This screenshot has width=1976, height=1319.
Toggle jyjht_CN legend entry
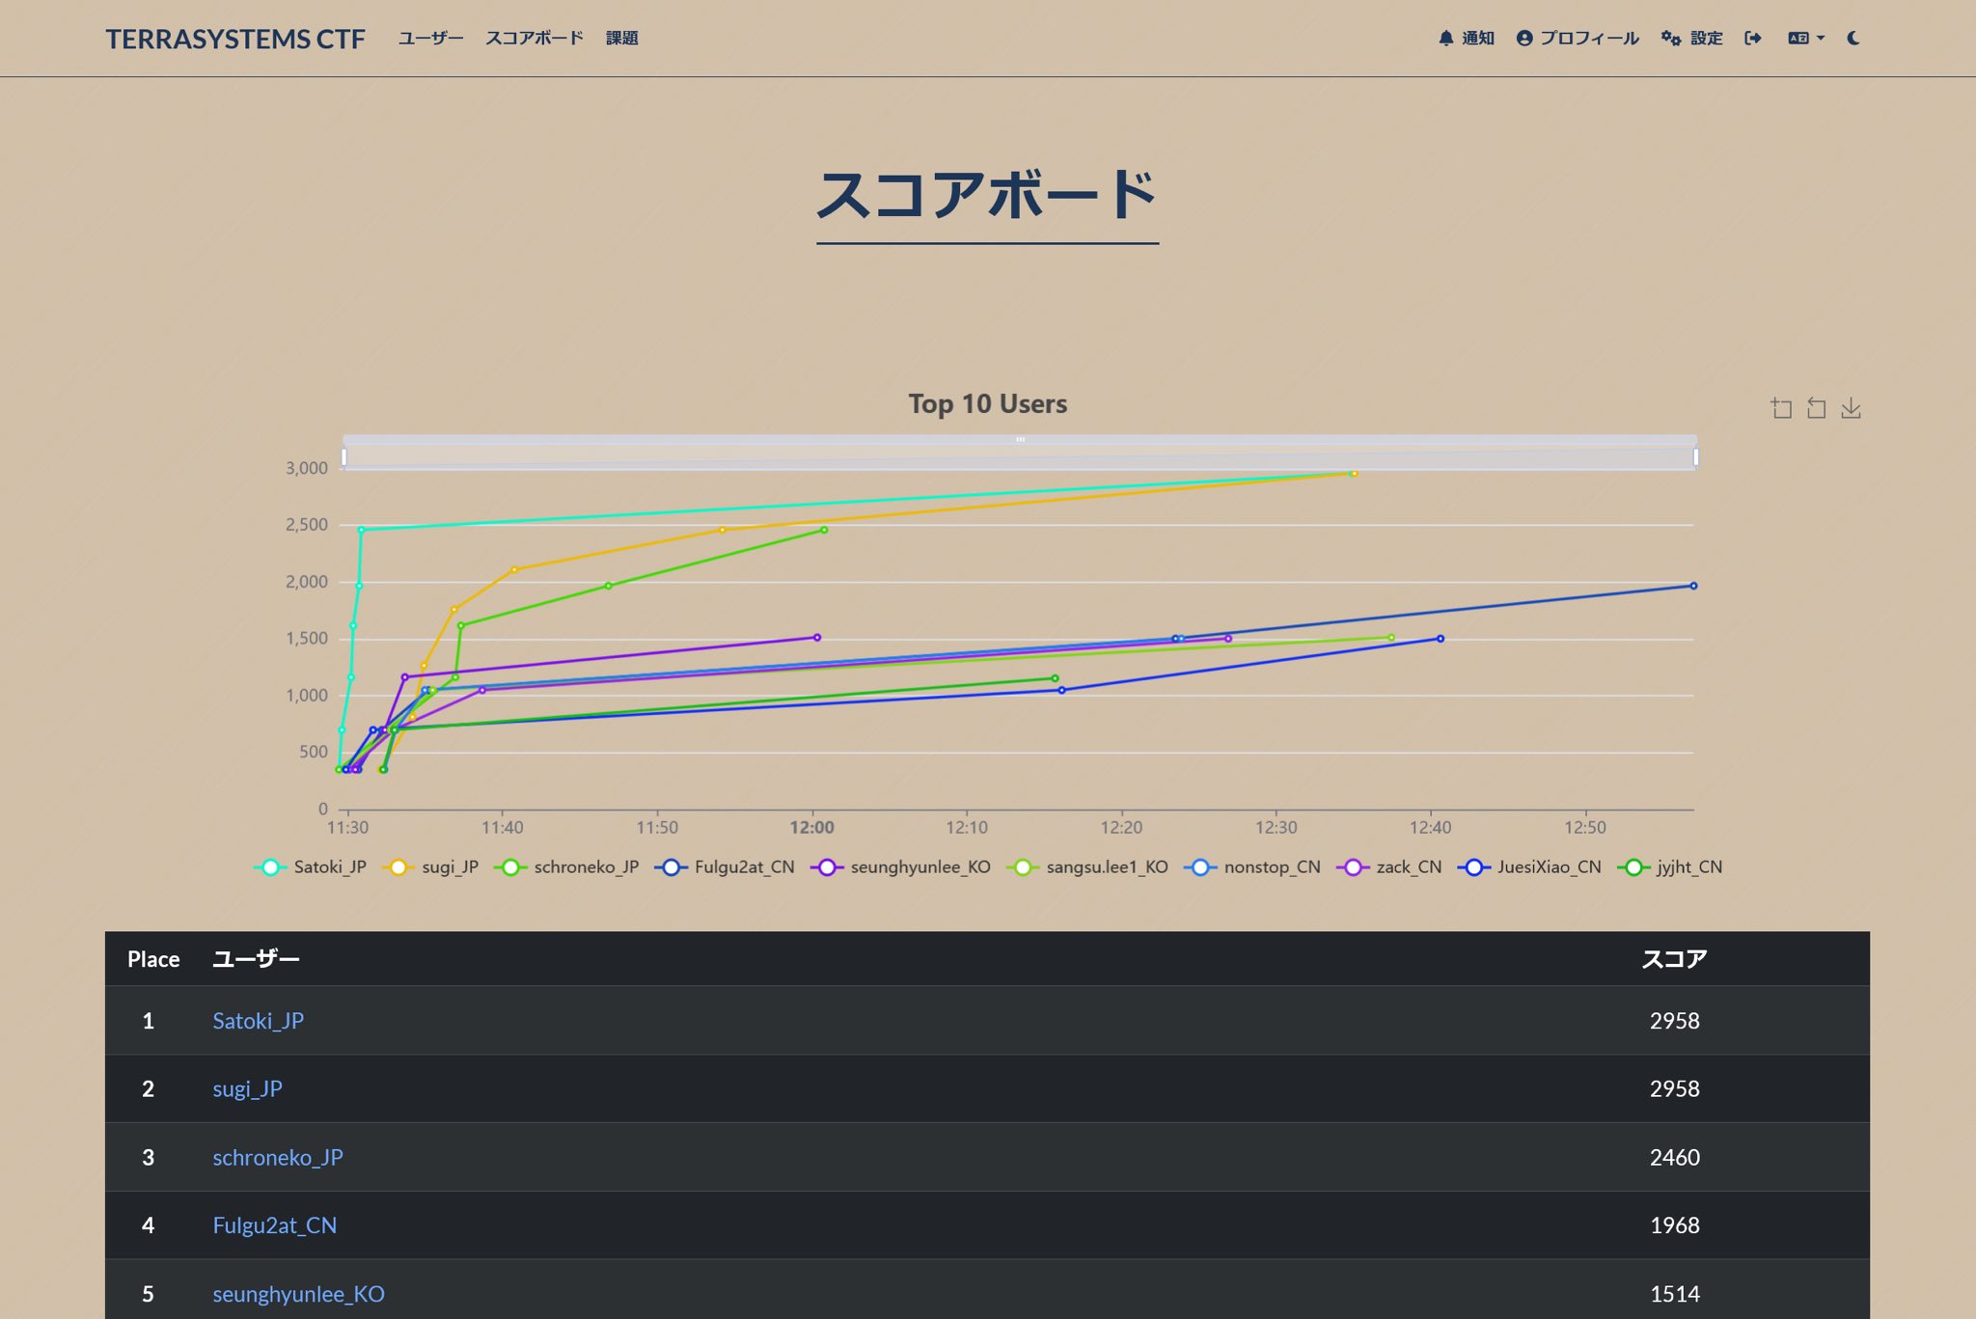(x=1670, y=867)
